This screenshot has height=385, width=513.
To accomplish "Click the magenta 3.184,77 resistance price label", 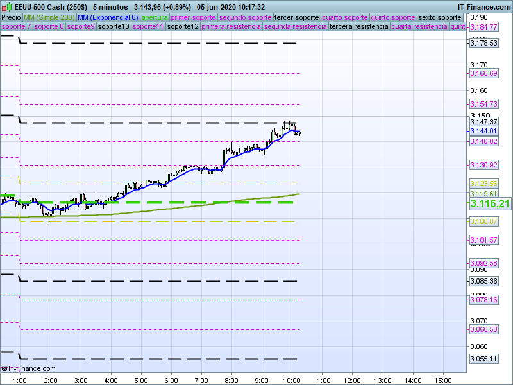I will (x=484, y=27).
